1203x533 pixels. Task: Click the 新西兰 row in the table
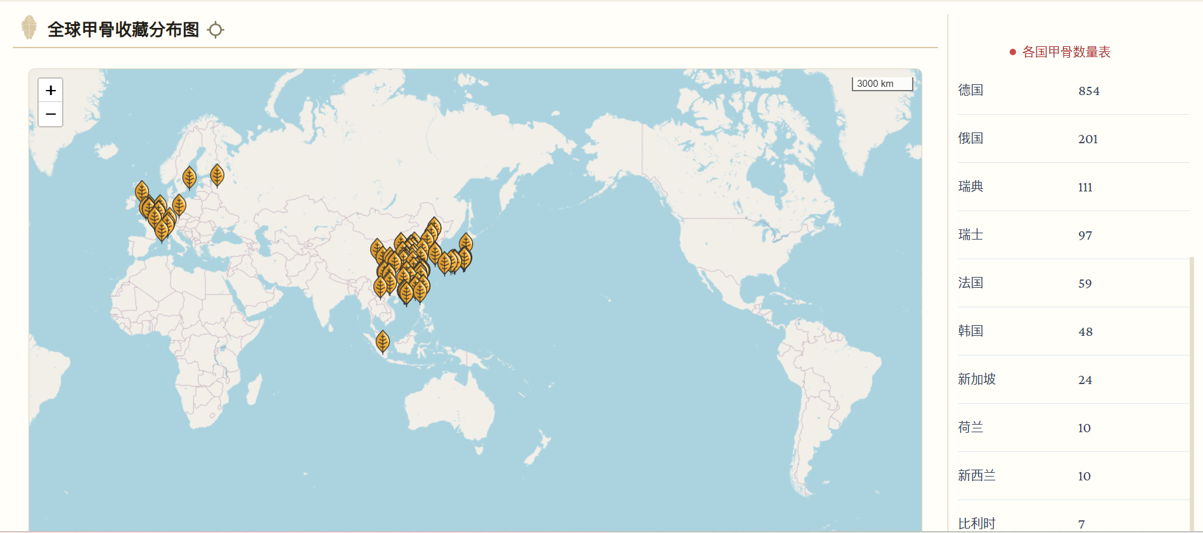click(x=1072, y=476)
